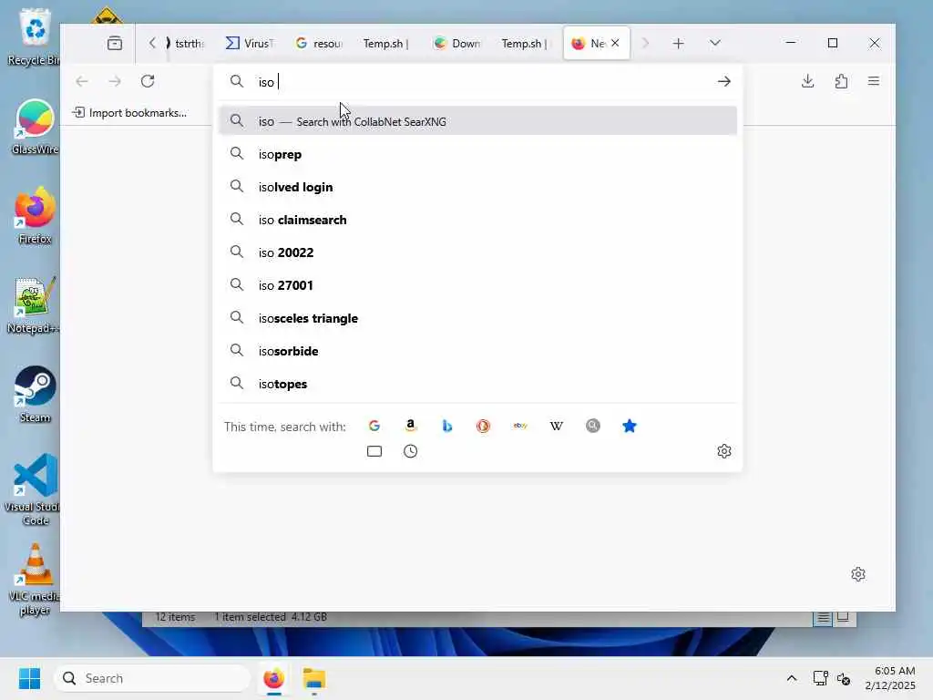Click the taskbar Search box

coord(152,678)
